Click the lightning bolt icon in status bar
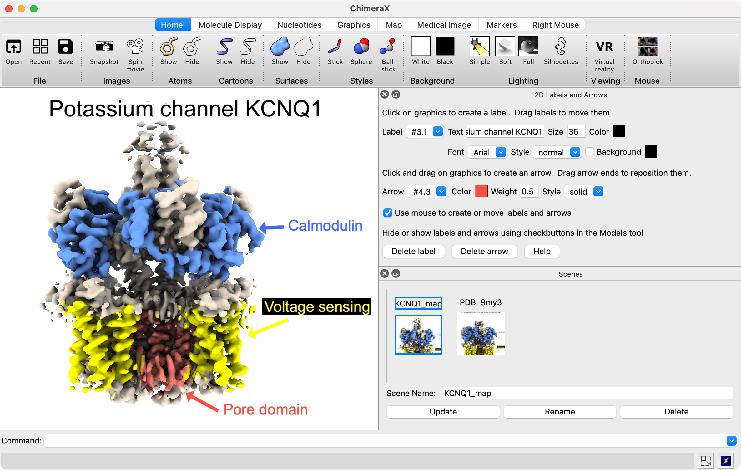 [725, 460]
